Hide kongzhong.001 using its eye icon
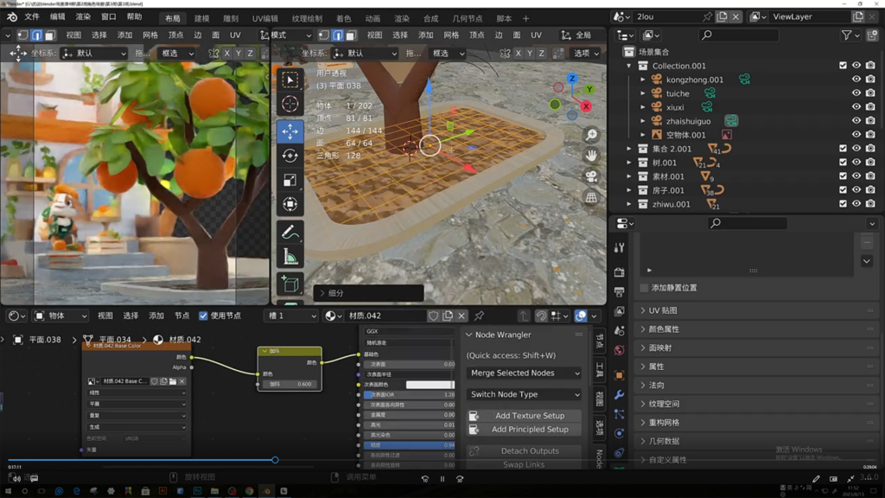Screen dimensions: 885x498 pos(856,80)
